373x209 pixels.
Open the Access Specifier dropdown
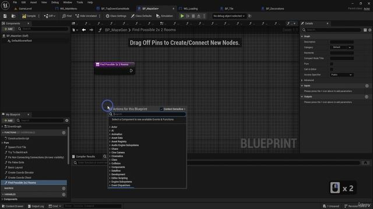342,75
